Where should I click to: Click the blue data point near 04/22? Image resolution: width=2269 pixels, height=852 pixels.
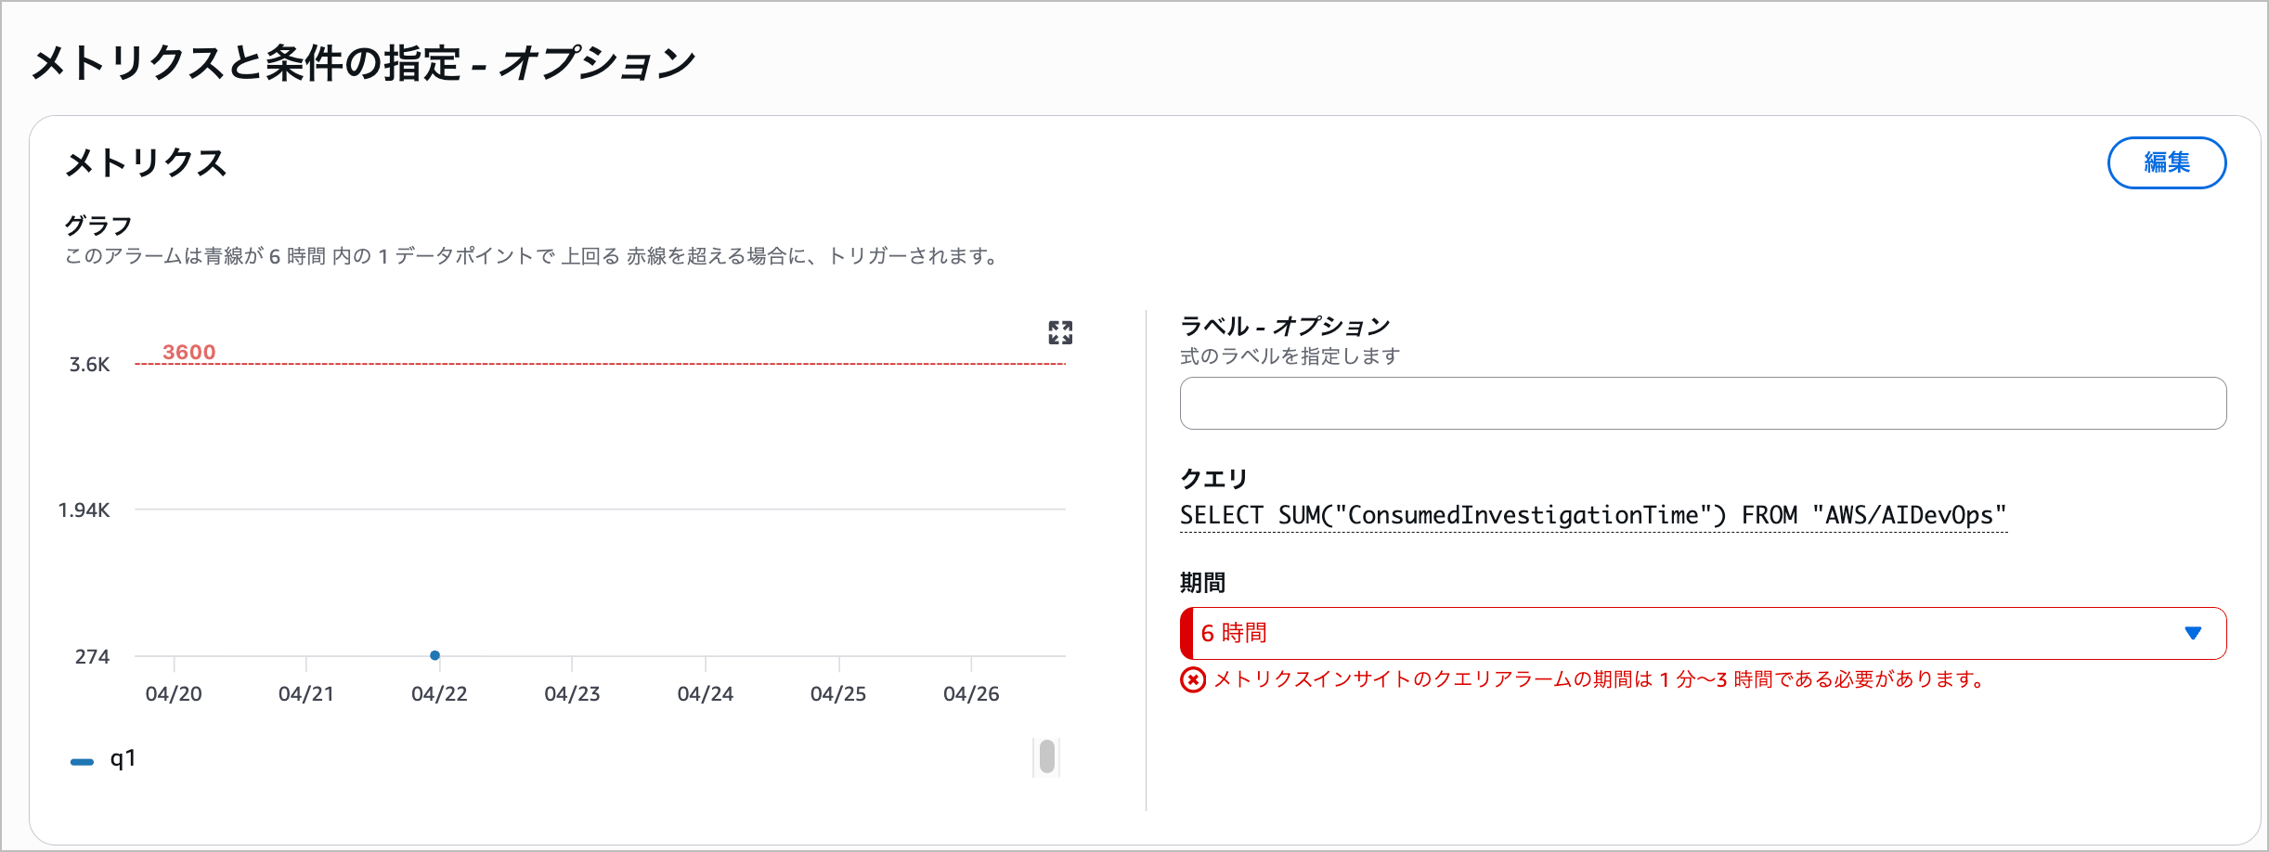click(434, 655)
